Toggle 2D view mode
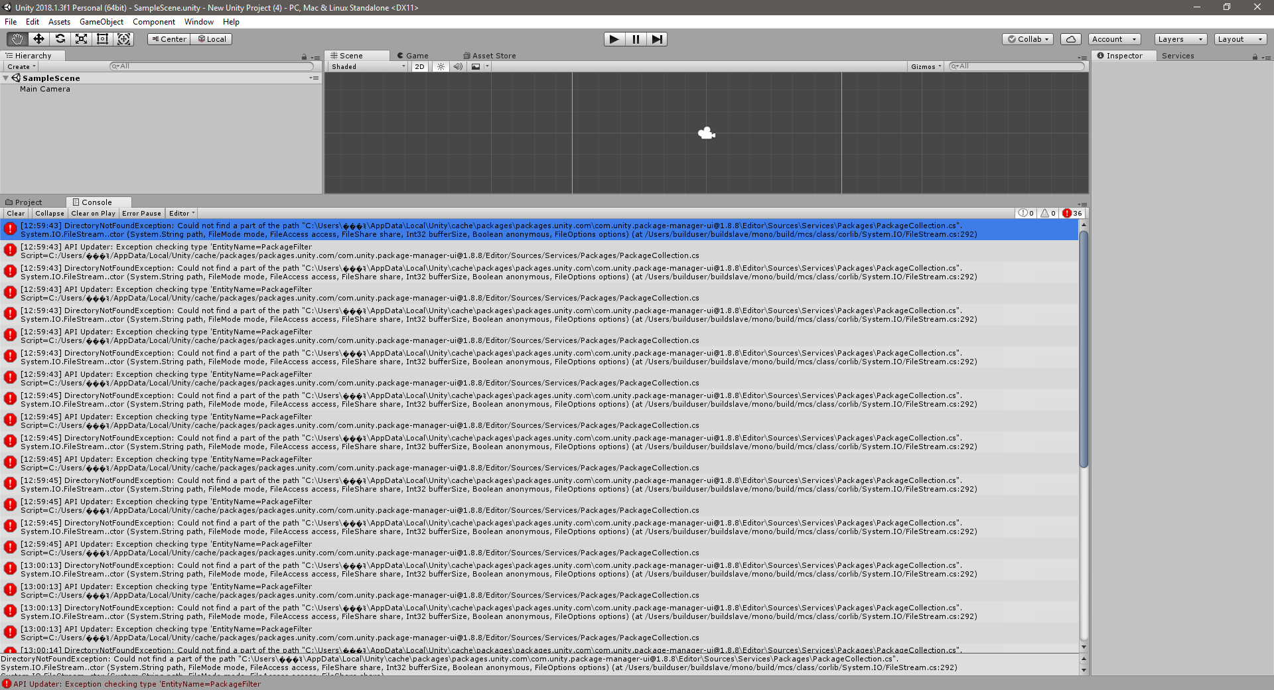 [419, 66]
